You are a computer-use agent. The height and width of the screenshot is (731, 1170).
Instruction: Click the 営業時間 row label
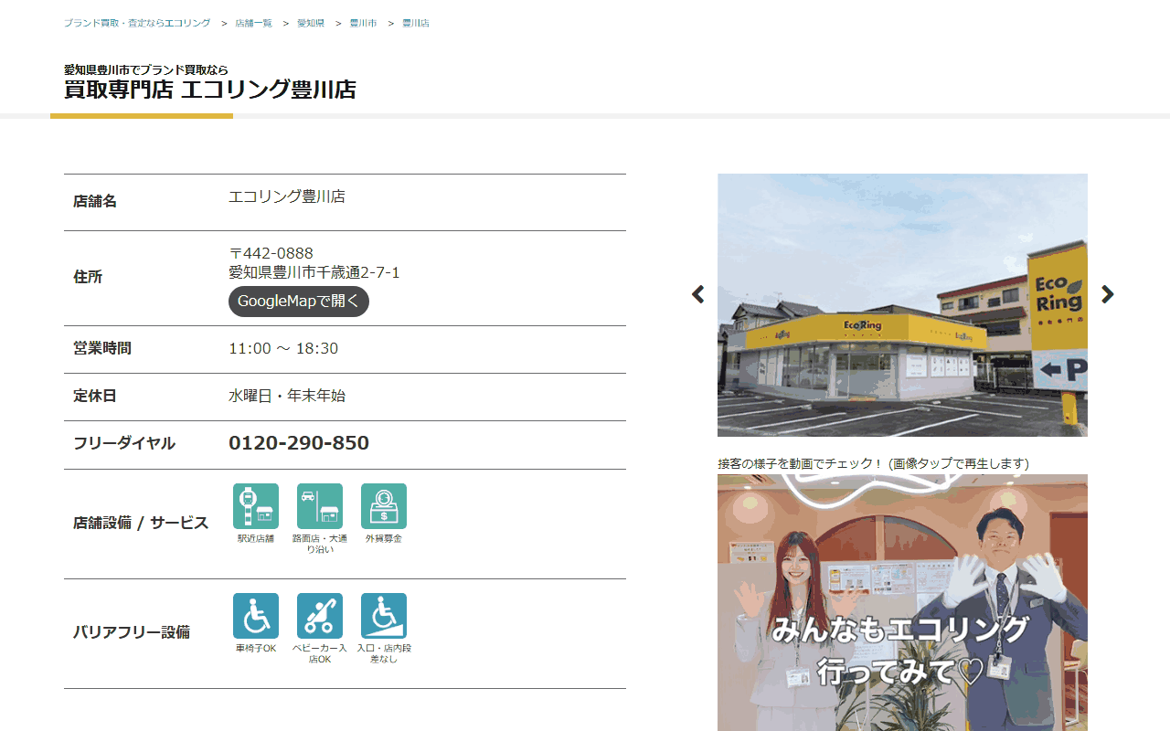102,348
